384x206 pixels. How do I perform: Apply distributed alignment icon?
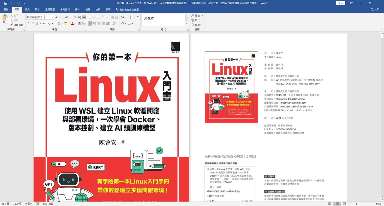click(x=108, y=23)
